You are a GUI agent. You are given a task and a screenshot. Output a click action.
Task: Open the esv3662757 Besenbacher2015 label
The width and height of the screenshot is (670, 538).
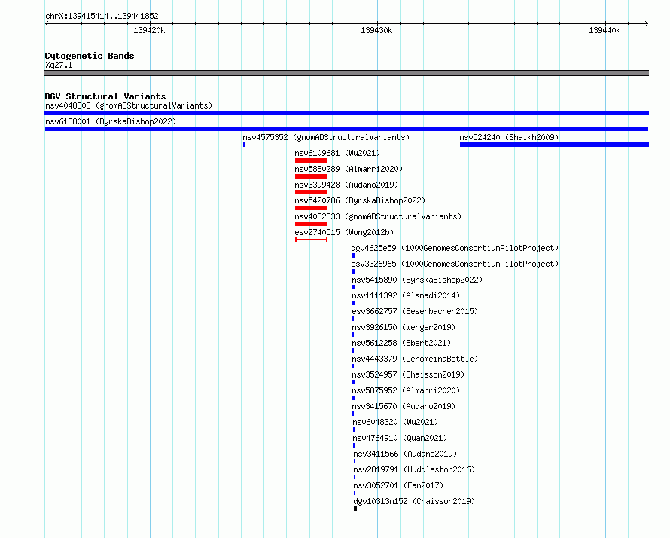(x=415, y=311)
